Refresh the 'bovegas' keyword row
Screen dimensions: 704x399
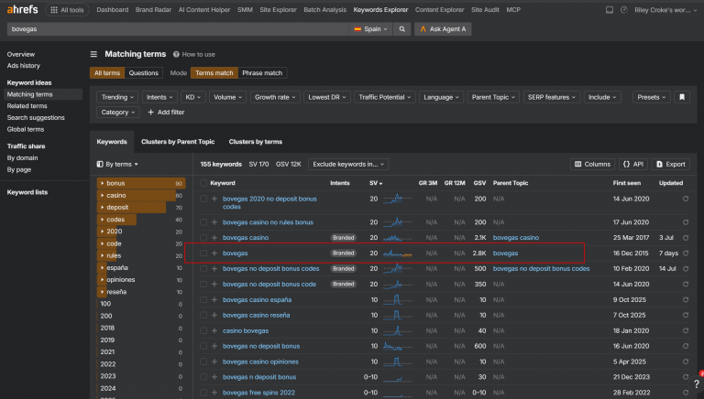[686, 253]
